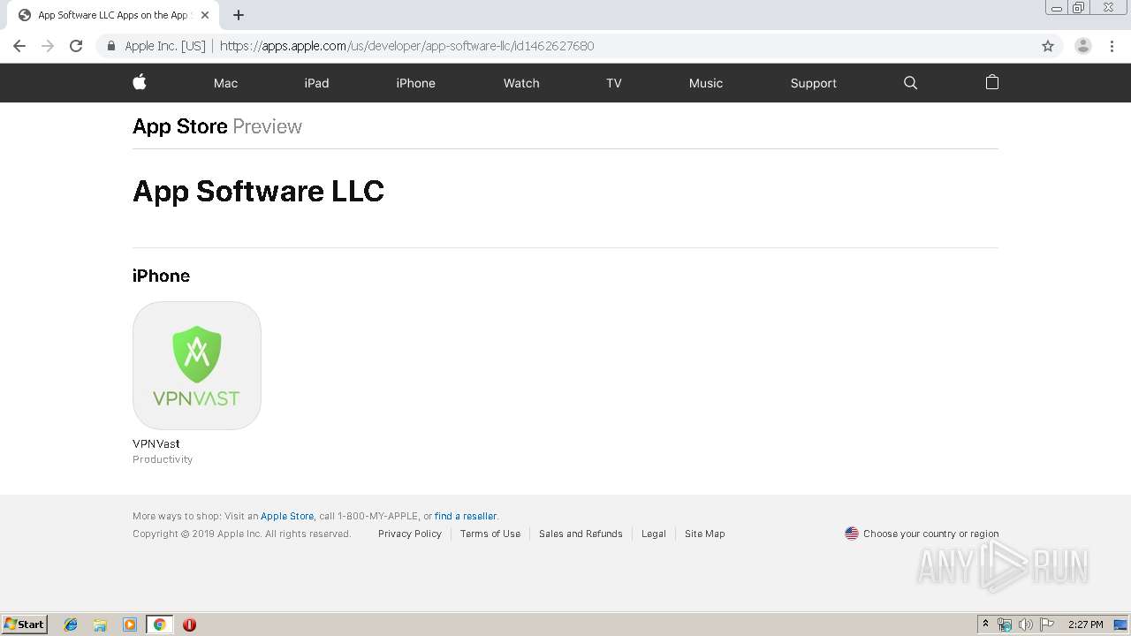Open a new browser tab
The width and height of the screenshot is (1131, 636).
tap(239, 15)
